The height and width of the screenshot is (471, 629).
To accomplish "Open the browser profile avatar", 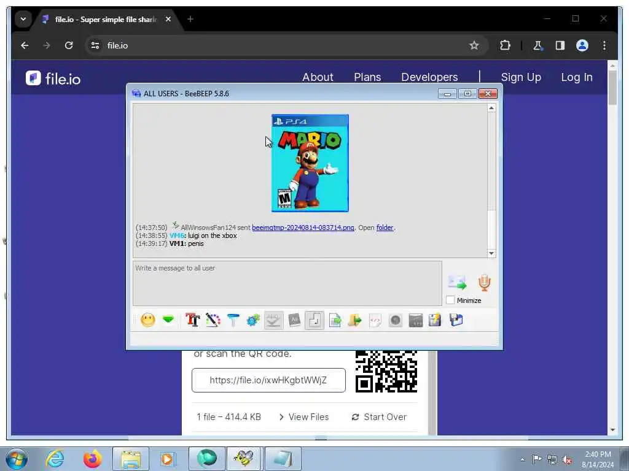I will coord(582,45).
